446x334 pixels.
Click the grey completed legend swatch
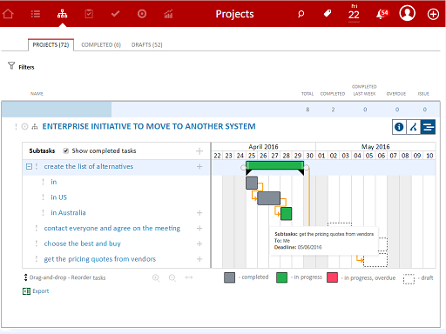click(x=229, y=277)
